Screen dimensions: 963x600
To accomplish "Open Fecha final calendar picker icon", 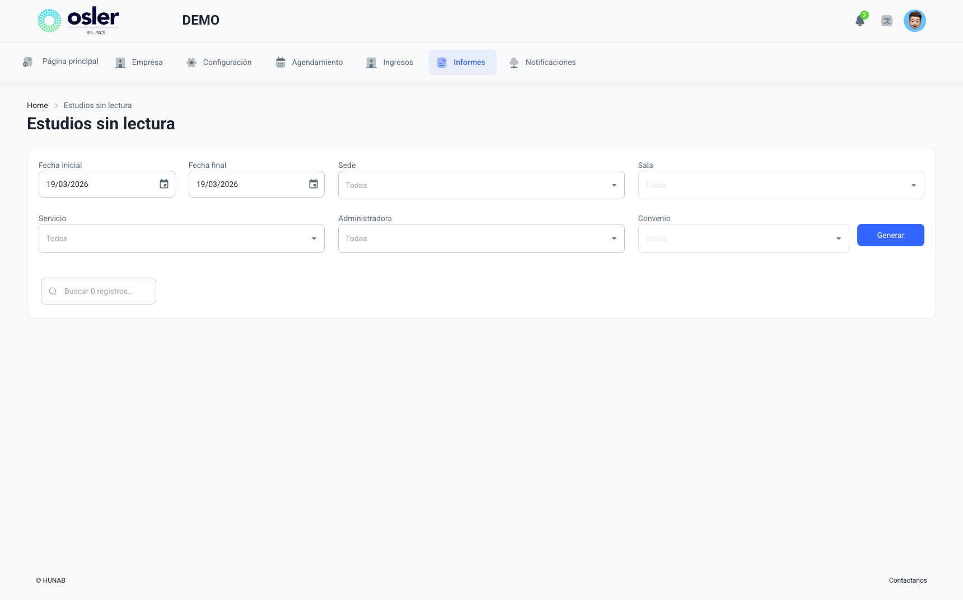I will (x=314, y=184).
